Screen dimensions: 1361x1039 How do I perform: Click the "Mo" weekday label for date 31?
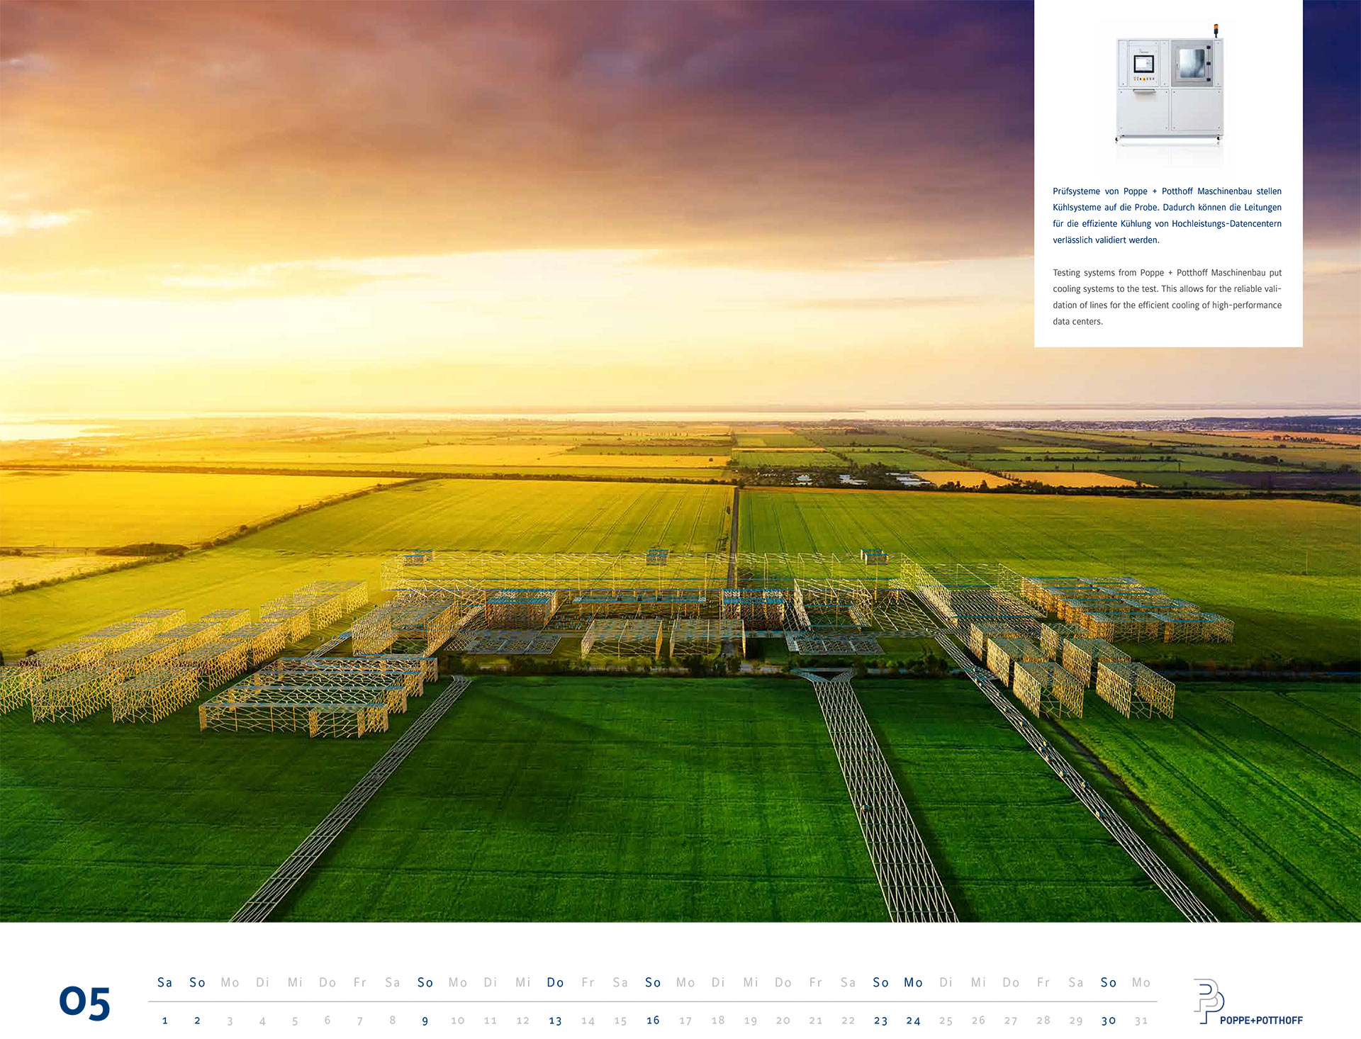click(1141, 982)
